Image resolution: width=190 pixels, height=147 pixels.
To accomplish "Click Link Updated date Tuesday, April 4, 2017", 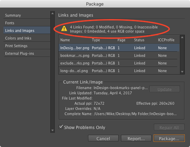I will point(113,93).
